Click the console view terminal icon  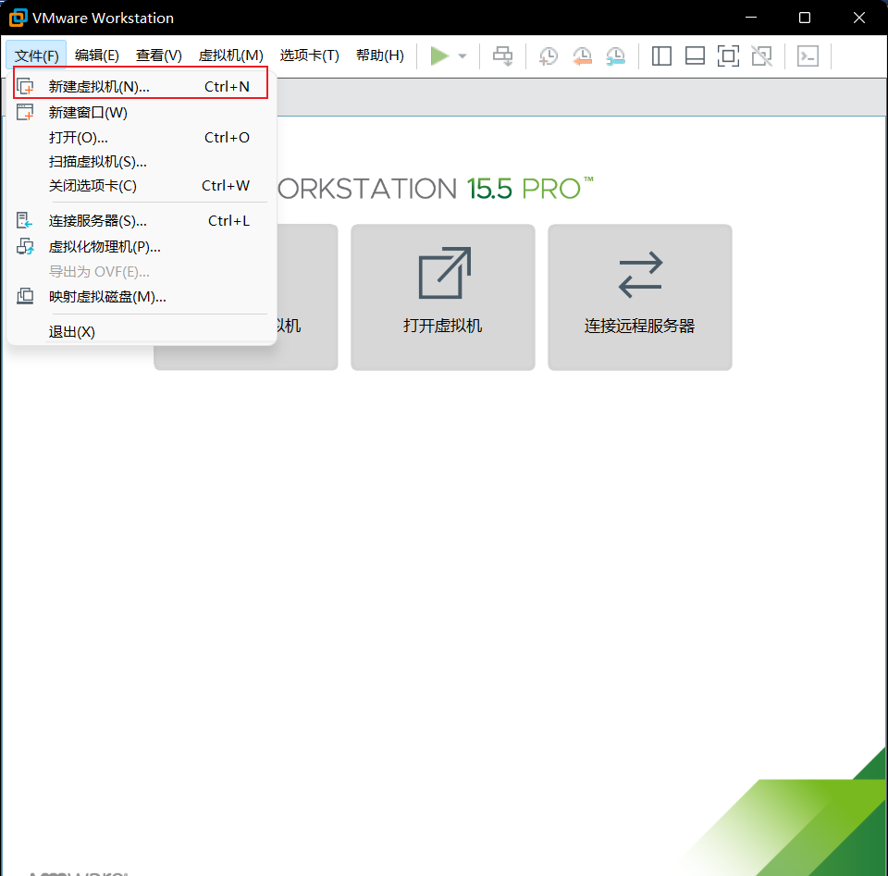point(808,56)
